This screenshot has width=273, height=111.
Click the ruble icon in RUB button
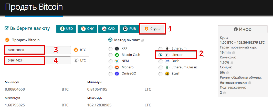coord(125,29)
